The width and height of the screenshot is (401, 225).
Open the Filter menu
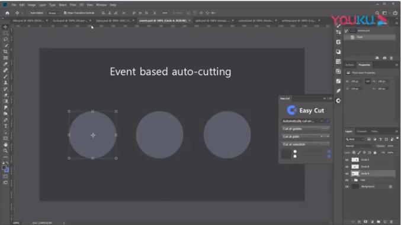click(x=73, y=5)
